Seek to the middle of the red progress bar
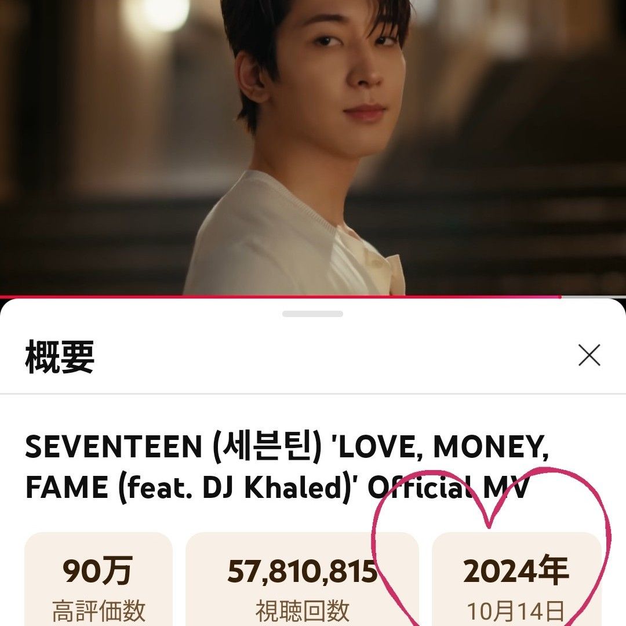This screenshot has width=626, height=626. (x=281, y=297)
